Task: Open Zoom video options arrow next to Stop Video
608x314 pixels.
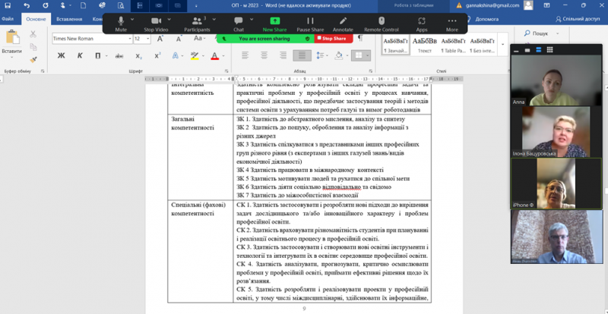Action: 169,19
